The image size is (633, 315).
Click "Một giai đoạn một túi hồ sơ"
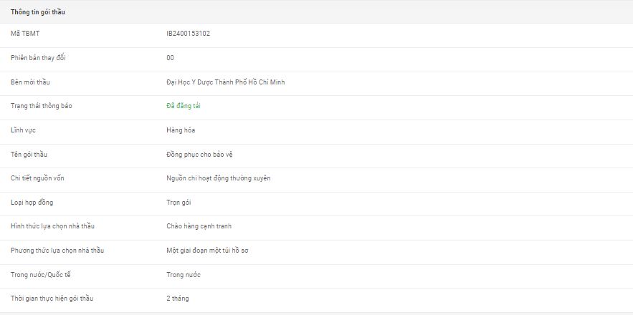207,251
